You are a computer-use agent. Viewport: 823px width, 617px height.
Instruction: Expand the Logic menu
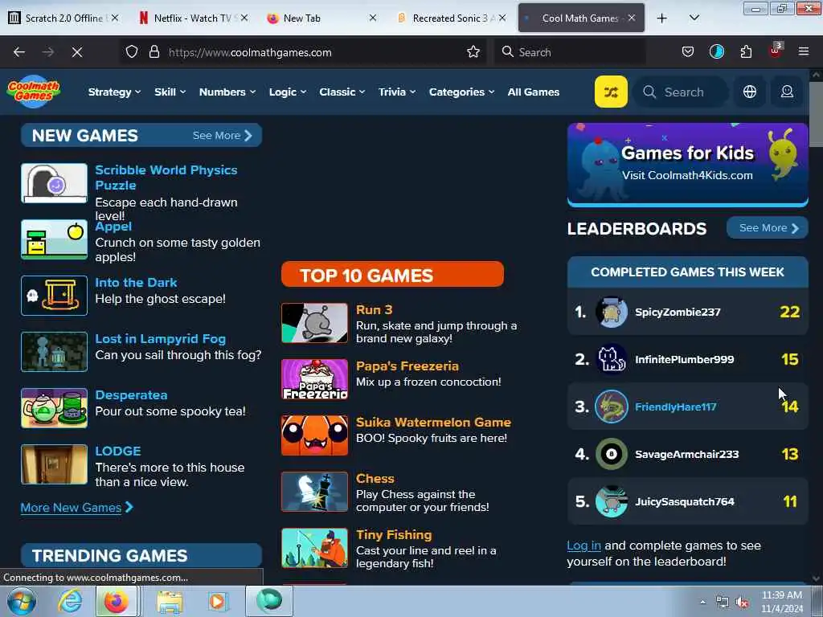point(288,92)
